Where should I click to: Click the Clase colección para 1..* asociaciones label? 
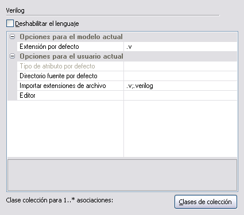click(x=60, y=200)
